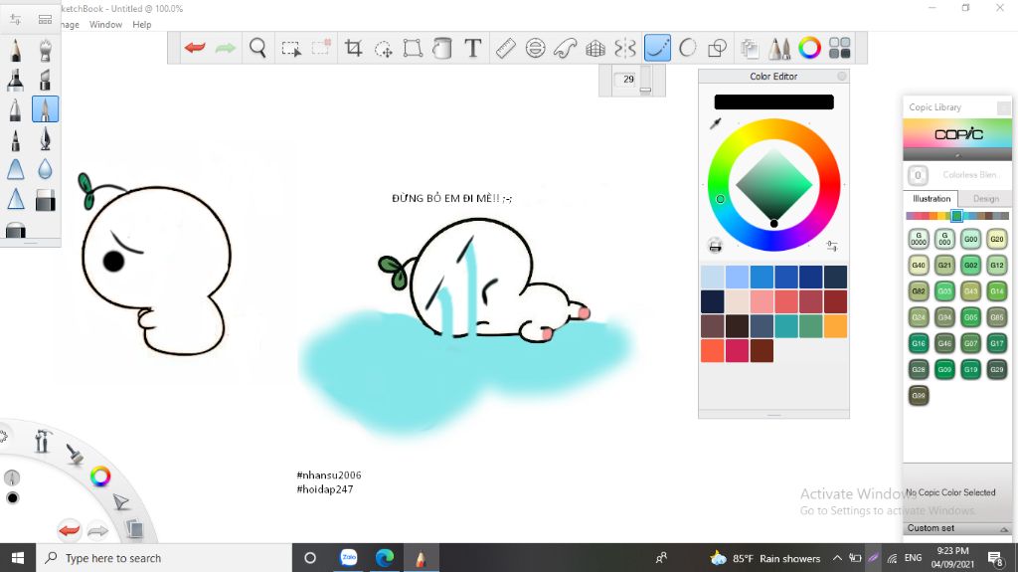
Task: Choose the teal swatch in Color Editor
Action: click(786, 325)
